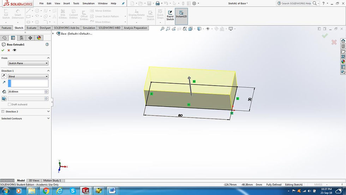346x195 pixels.
Task: Switch to the Evaluate tab
Action: [31, 28]
